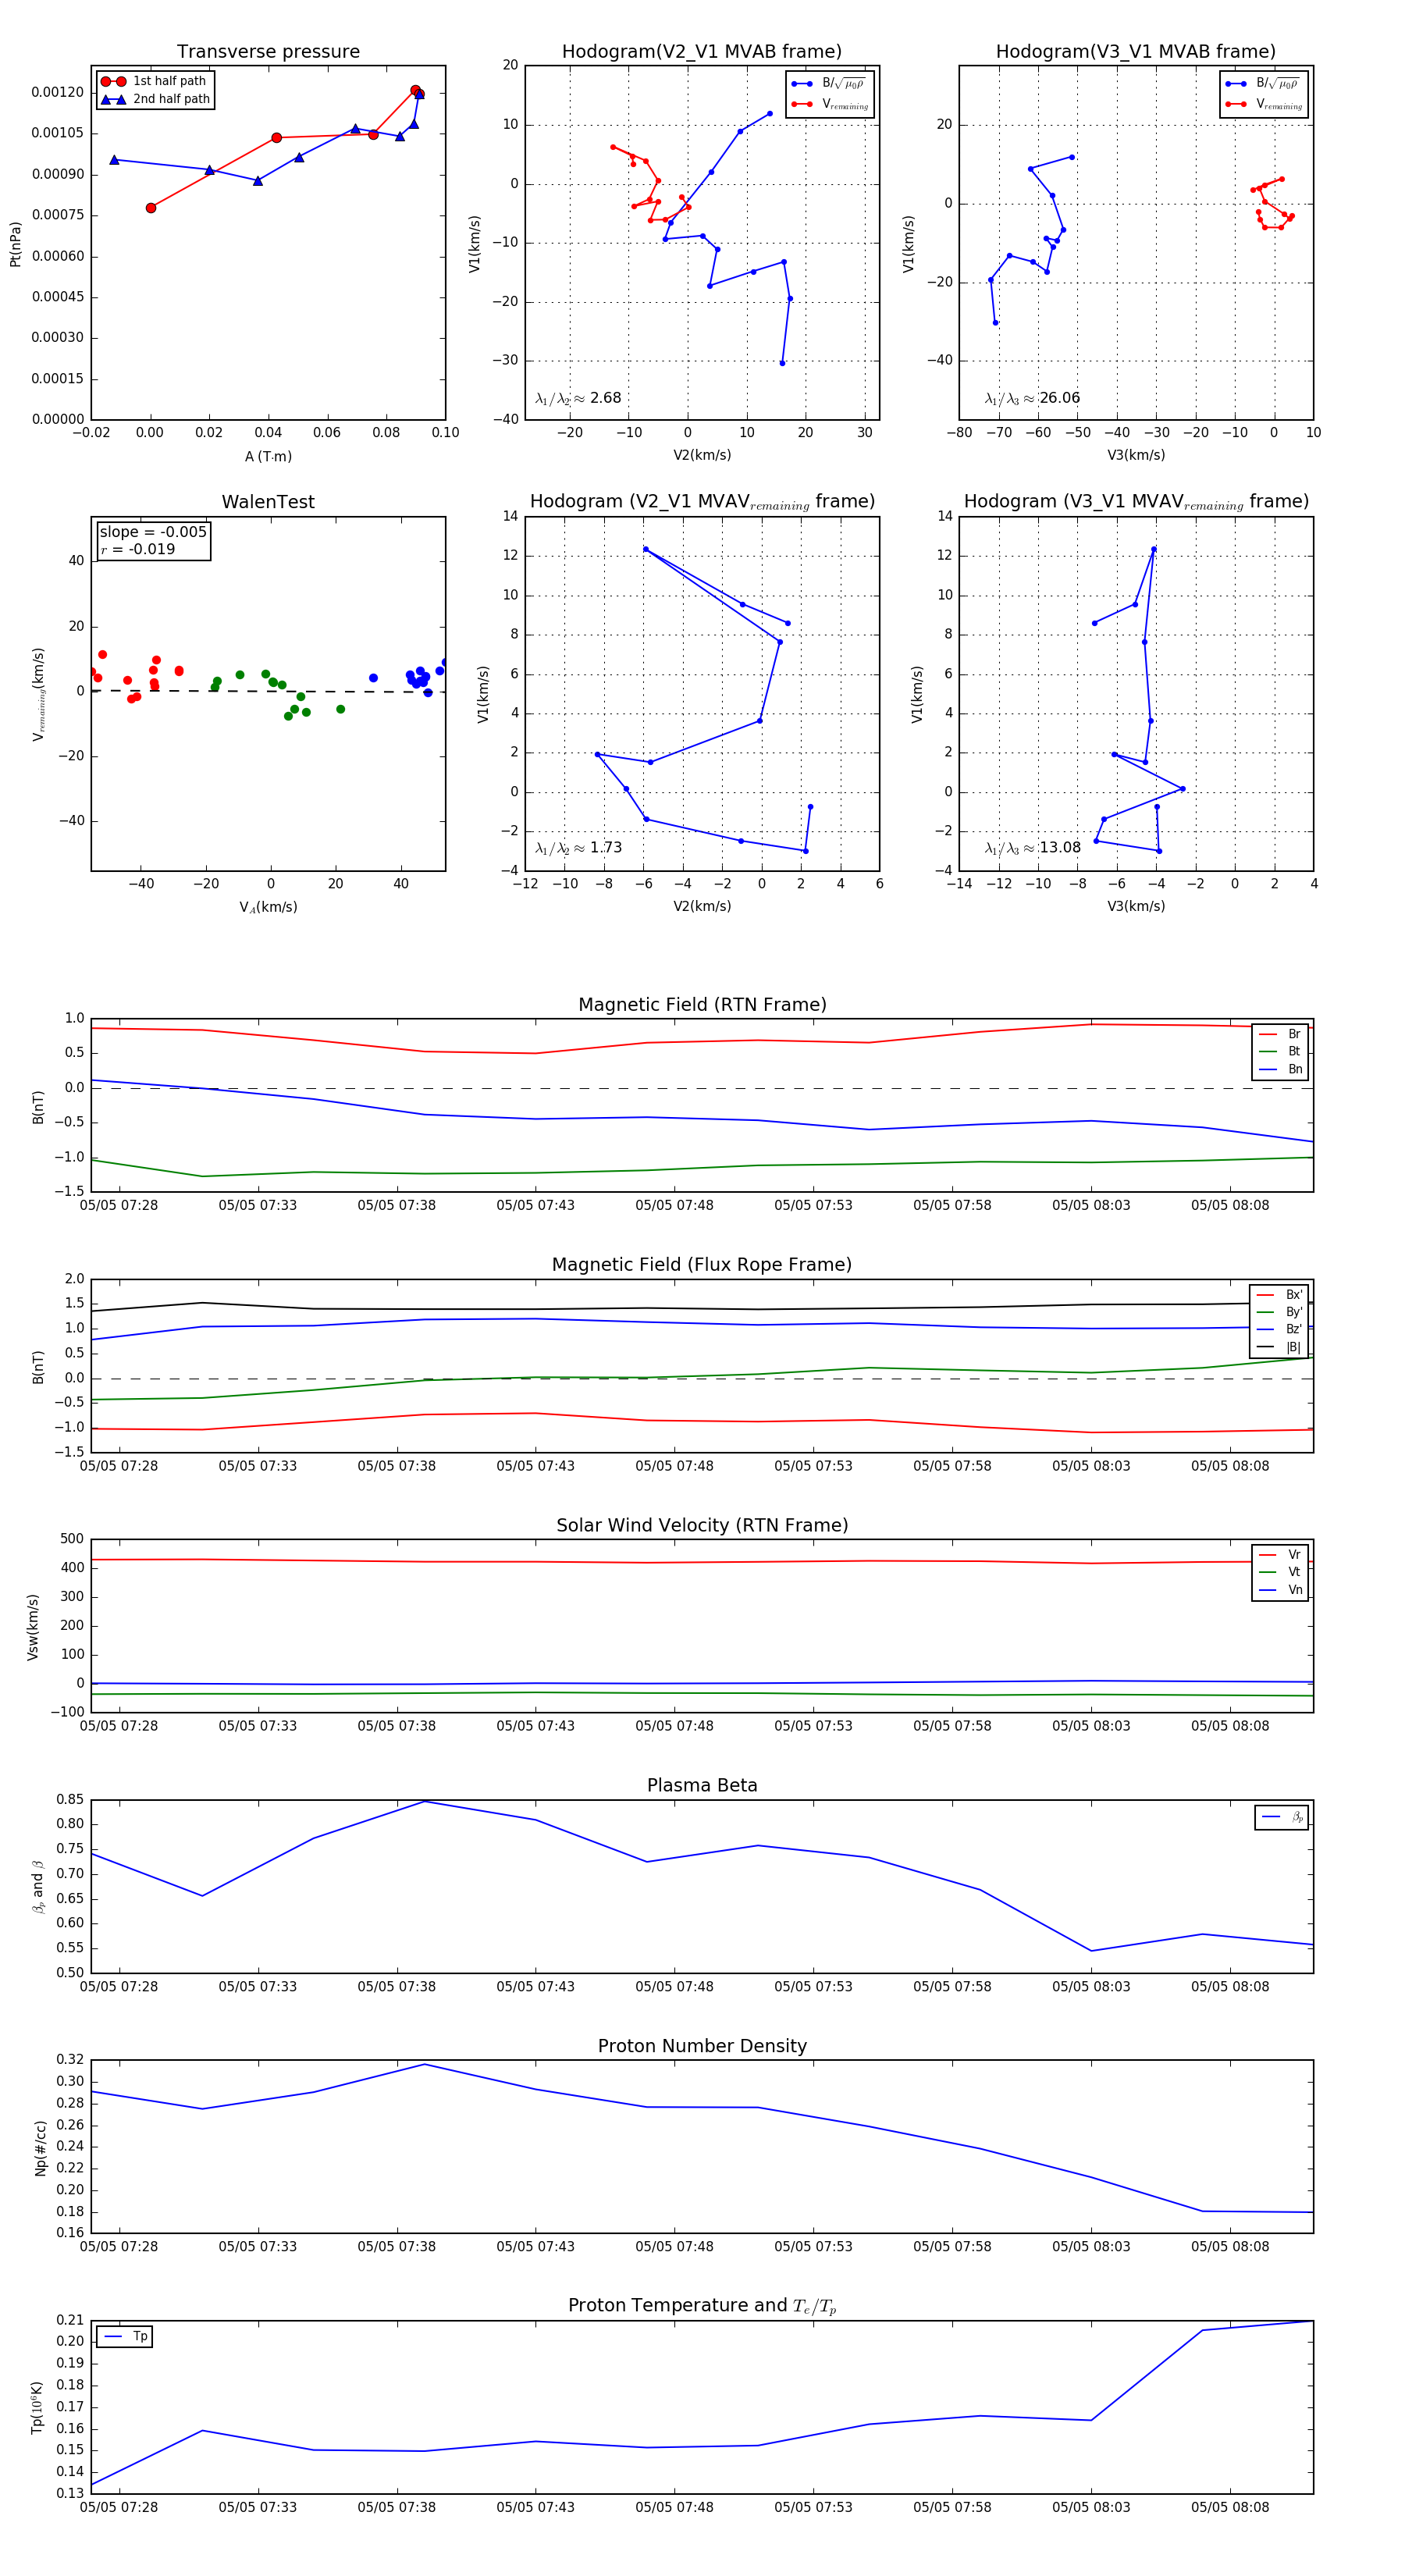Screen dimensions: 1405x2576
Task: Click the 'Vsw(km/s)' y-axis label
Action: [33, 1627]
